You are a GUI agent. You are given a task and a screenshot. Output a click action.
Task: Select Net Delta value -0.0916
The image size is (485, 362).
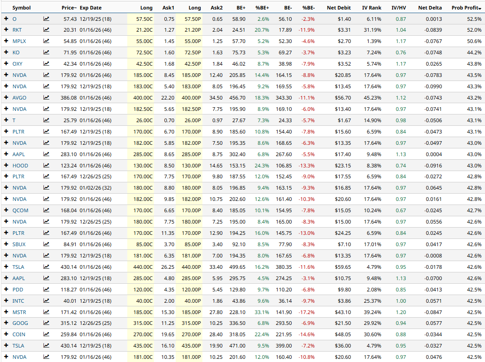434,165
